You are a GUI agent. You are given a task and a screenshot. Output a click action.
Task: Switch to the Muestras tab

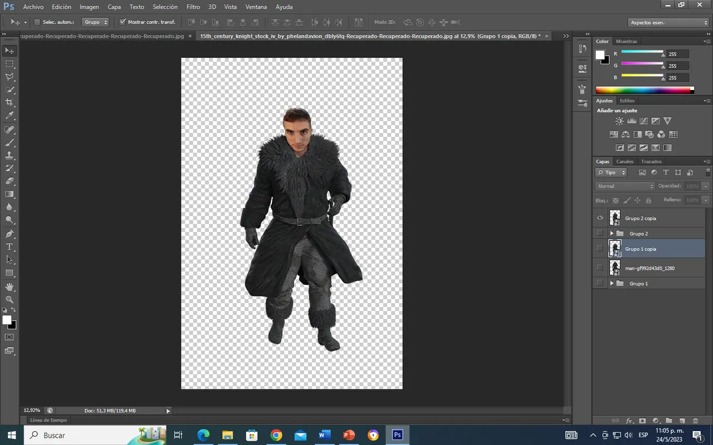coord(627,42)
